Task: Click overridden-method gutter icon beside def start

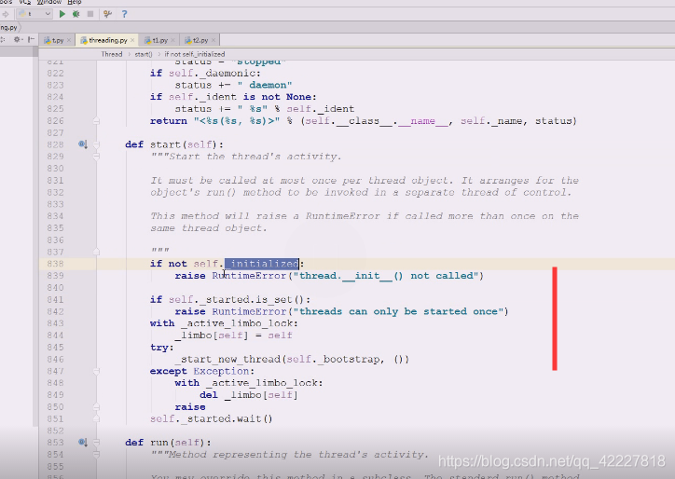Action: pos(83,144)
